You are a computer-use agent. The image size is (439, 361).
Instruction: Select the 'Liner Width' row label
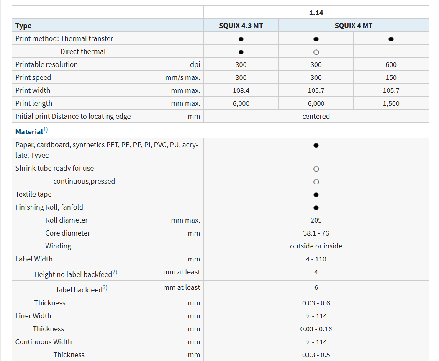(33, 316)
